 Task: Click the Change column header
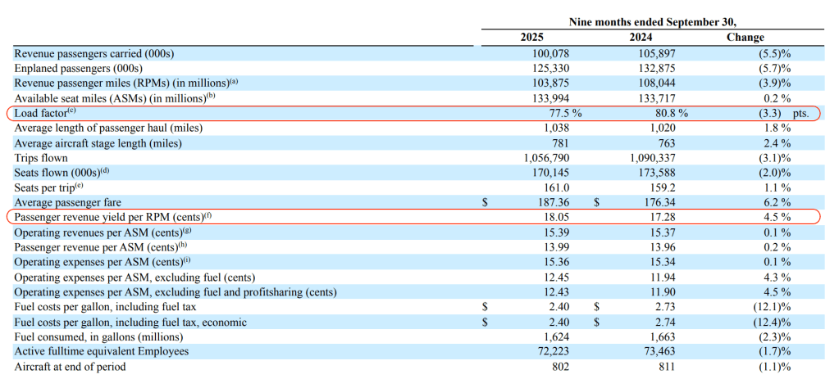pyautogui.click(x=745, y=38)
